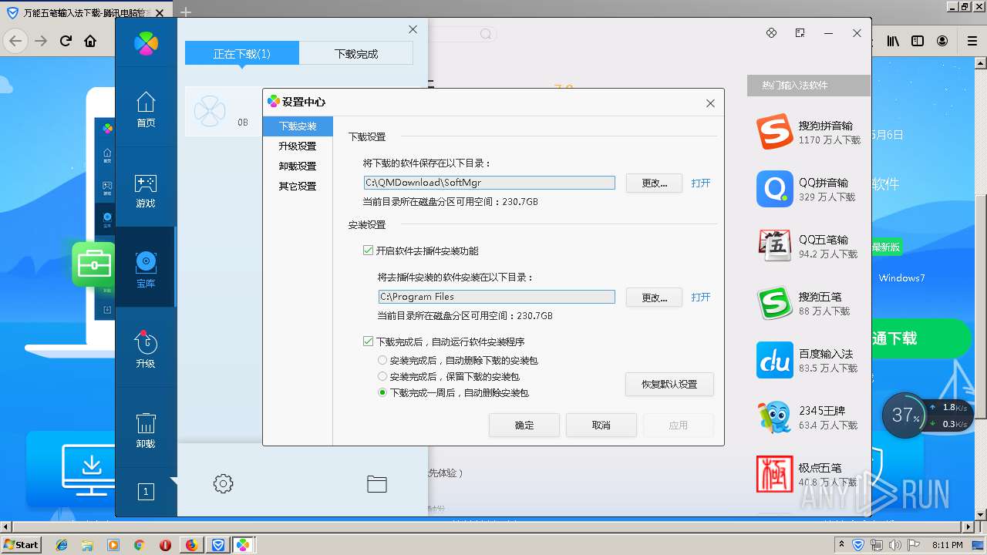987x555 pixels.
Task: Open Opera from the taskbar
Action: pyautogui.click(x=165, y=545)
